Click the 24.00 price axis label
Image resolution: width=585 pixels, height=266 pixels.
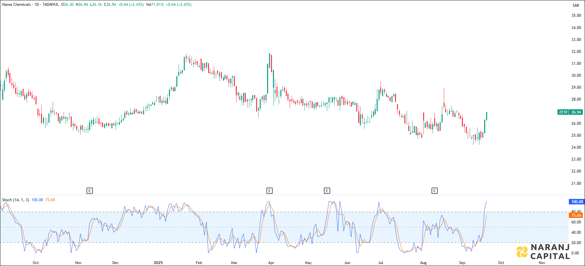pyautogui.click(x=576, y=147)
